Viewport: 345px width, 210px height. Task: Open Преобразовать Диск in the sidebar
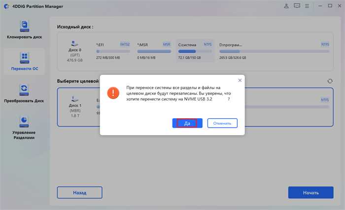click(x=24, y=94)
